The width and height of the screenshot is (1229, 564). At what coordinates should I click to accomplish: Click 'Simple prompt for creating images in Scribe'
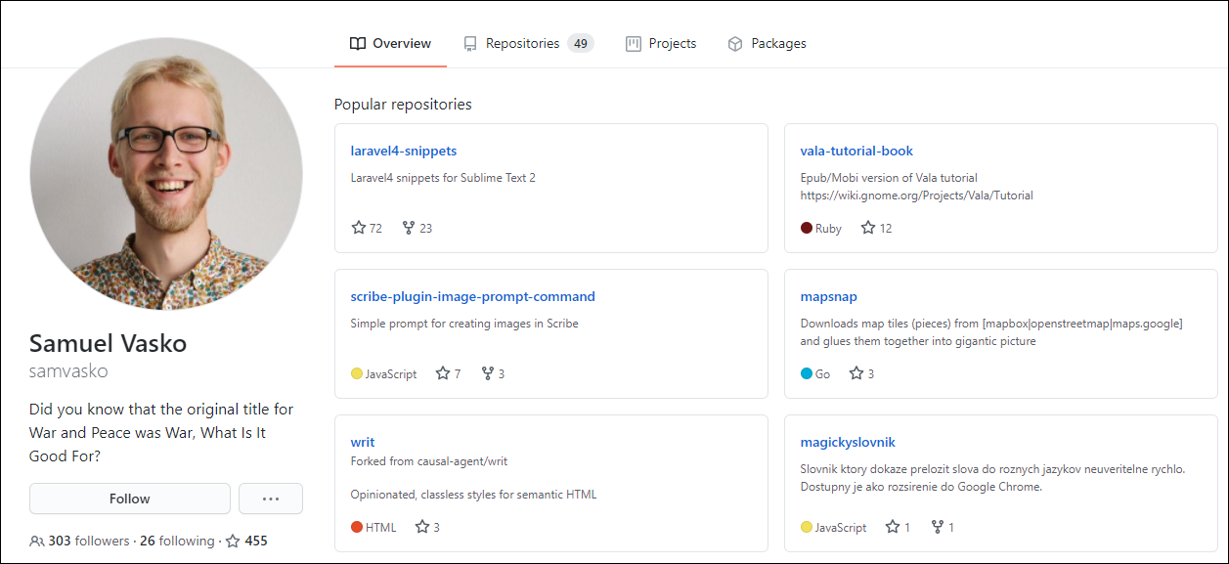click(464, 324)
